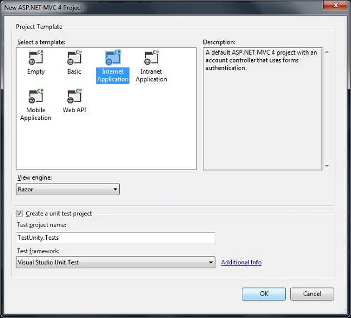Viewport: 351px width, 318px height.
Task: Select the Mobile Application template icon
Action: pos(36,96)
